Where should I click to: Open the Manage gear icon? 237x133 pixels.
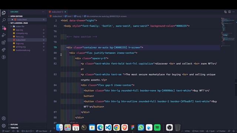(x=4, y=126)
